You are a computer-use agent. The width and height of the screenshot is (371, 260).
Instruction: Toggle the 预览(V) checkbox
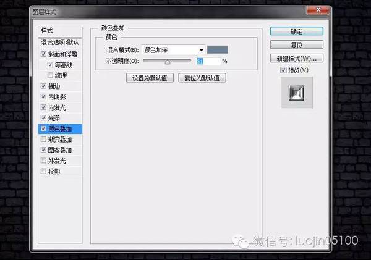[283, 70]
